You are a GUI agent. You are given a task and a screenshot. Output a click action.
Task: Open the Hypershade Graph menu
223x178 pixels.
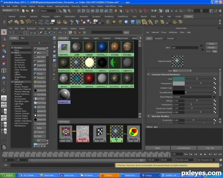point(56,29)
